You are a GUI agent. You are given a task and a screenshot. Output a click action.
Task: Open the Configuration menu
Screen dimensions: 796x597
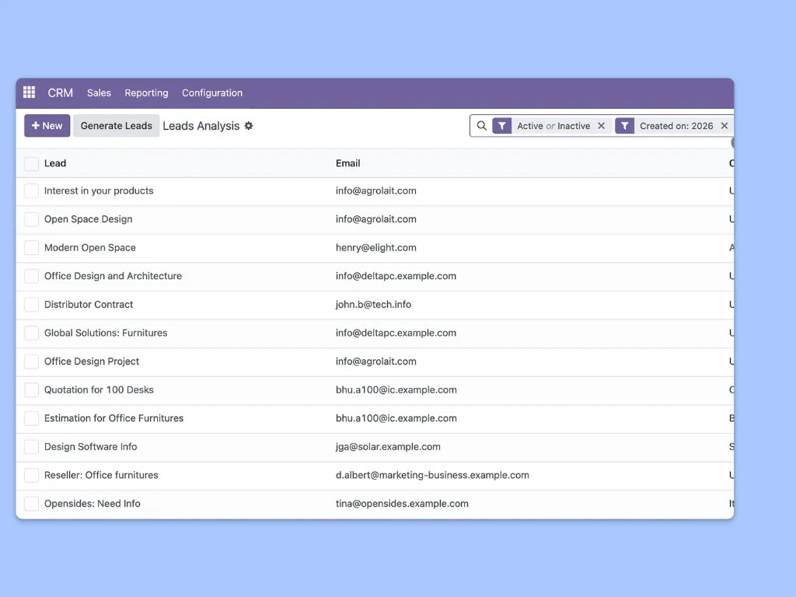pyautogui.click(x=211, y=93)
